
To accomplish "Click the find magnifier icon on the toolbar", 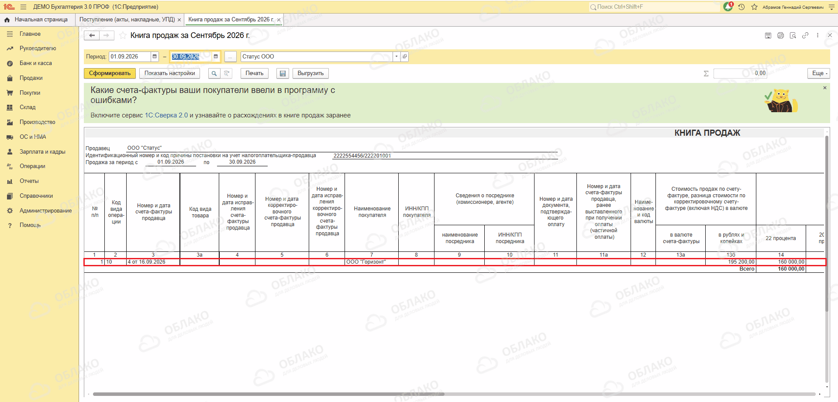I will click(214, 73).
